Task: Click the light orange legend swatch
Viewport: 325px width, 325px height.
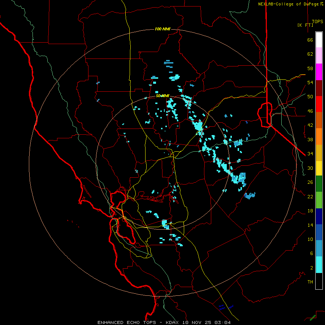Action: click(x=319, y=136)
